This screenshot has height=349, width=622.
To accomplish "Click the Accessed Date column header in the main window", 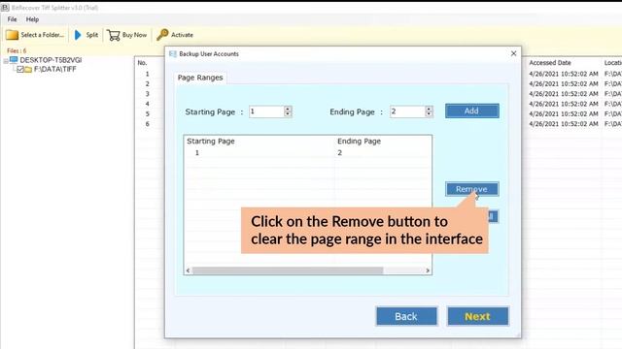I will 550,63.
